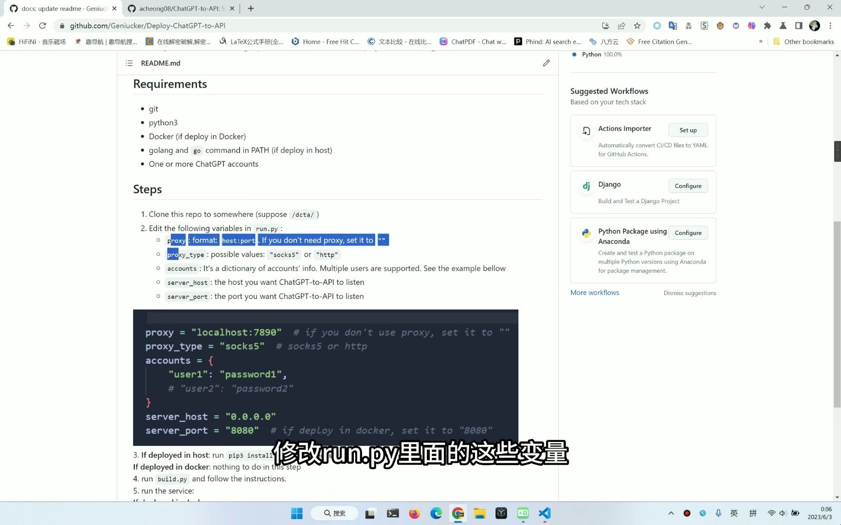Screen dimensions: 841x525
Task: Show hidden system tray icons
Action: (671, 513)
